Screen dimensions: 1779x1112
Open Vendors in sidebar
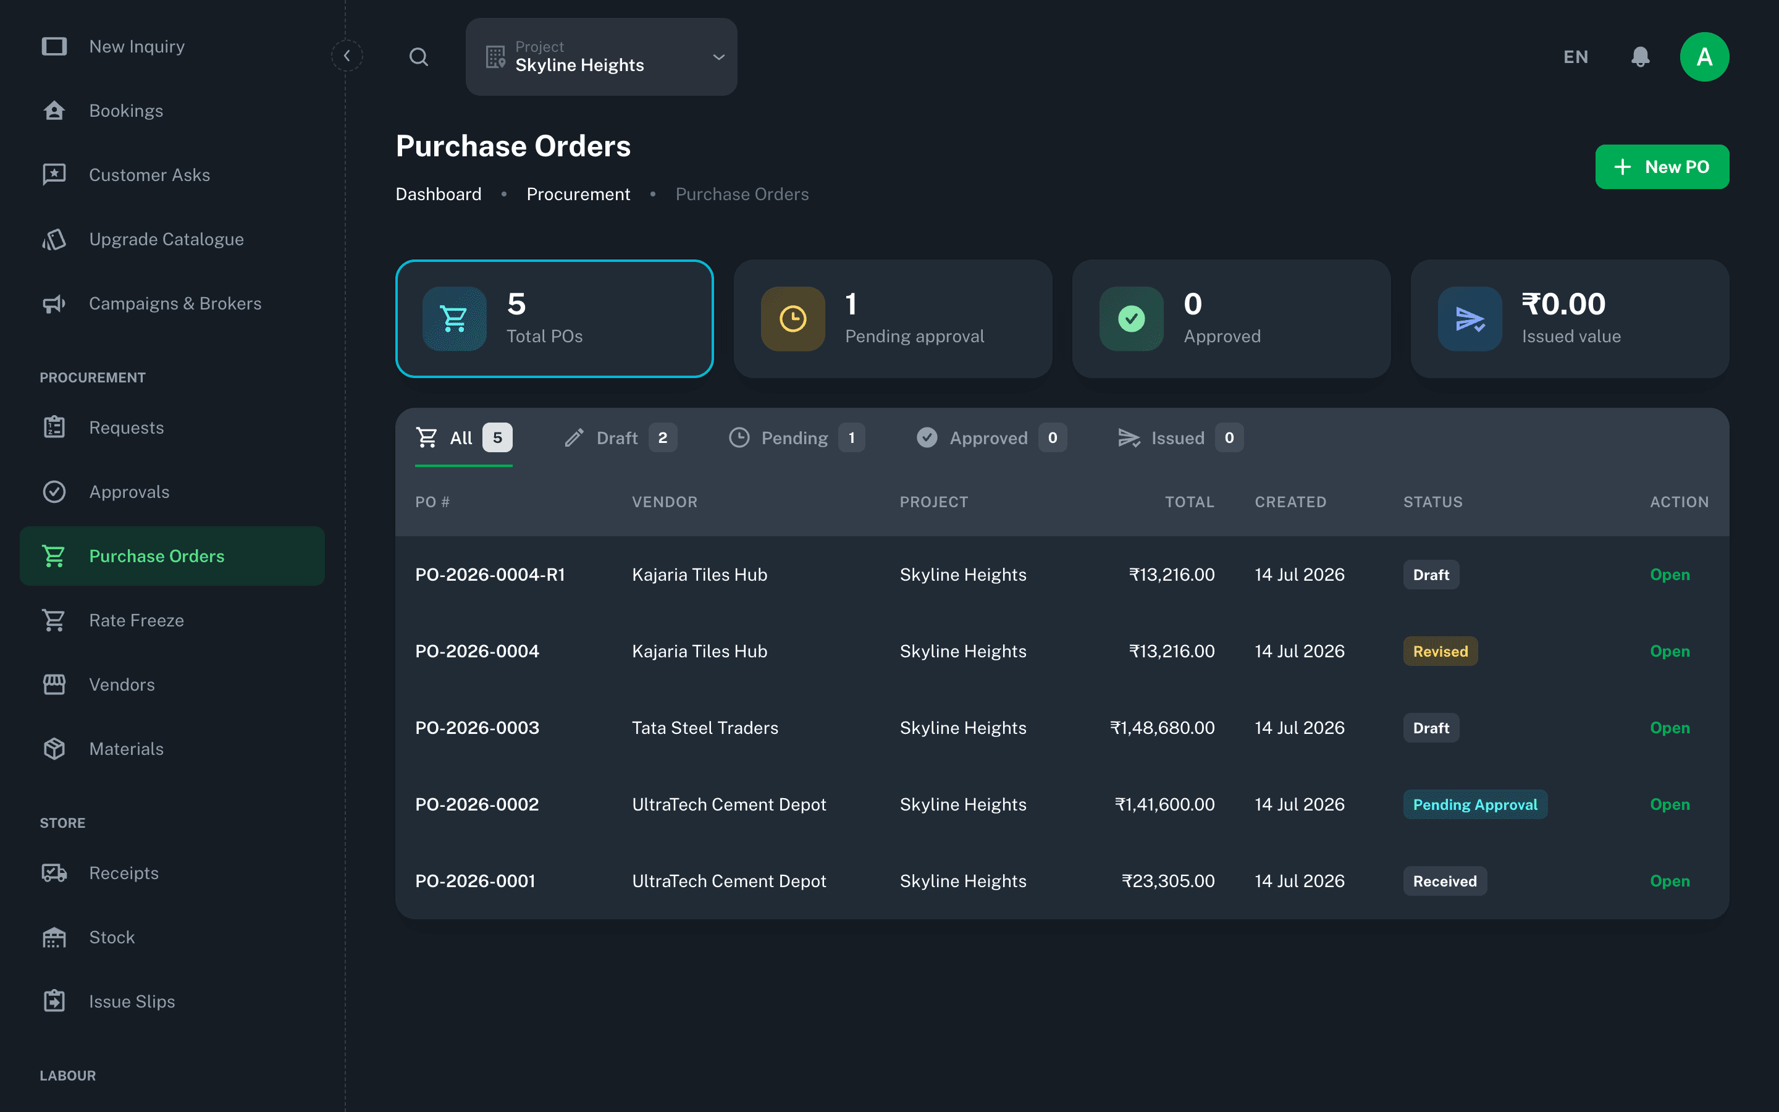[172, 684]
